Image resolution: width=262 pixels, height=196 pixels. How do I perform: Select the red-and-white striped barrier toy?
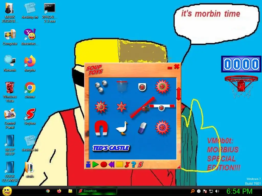[162, 107]
